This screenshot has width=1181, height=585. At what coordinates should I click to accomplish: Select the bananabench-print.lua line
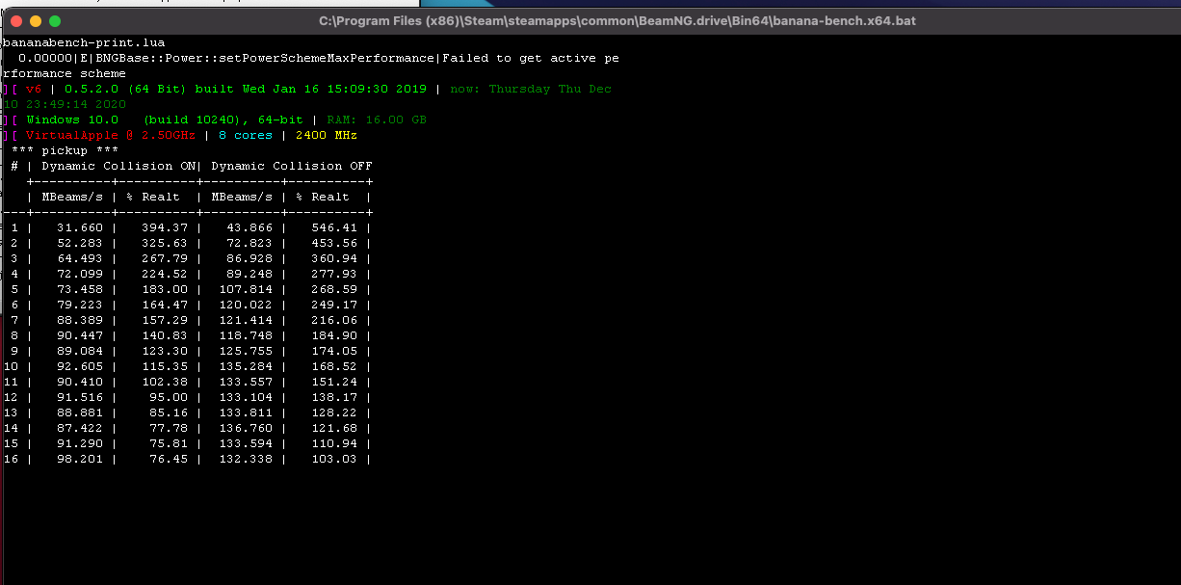(x=84, y=42)
